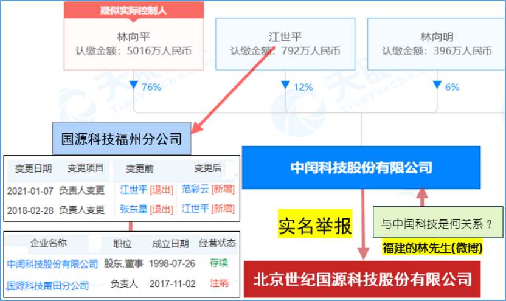Viewport: 506px width, 301px height.
Task: Open the blue 中闰科技股份有限公司 company box
Action: 361,167
